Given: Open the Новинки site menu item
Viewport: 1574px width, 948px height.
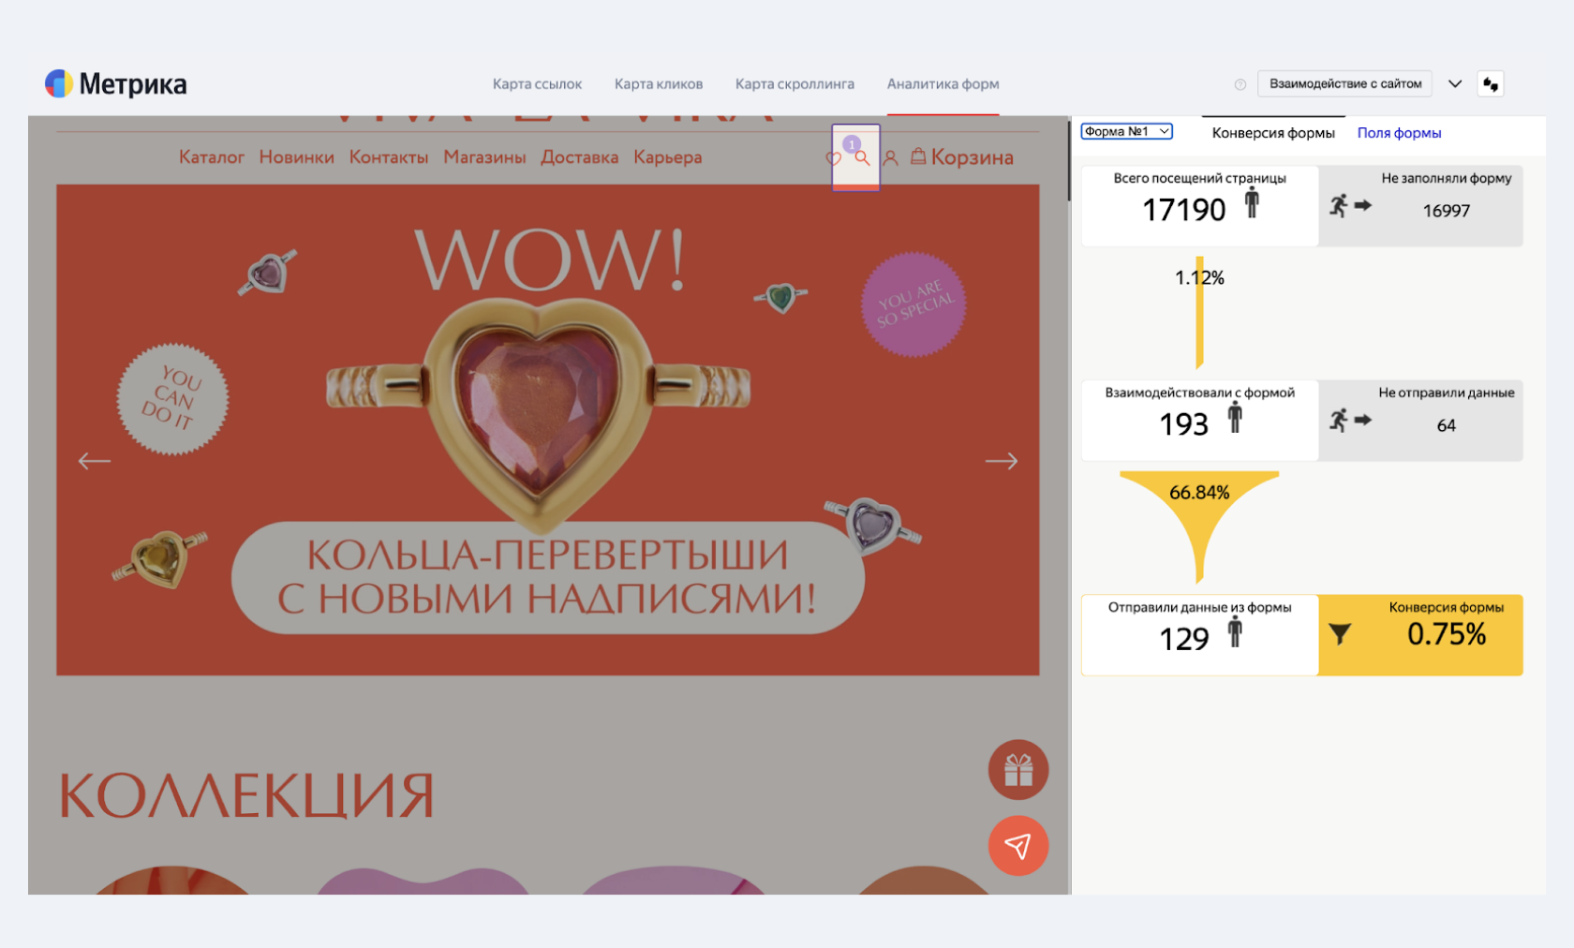Looking at the screenshot, I should 296,157.
